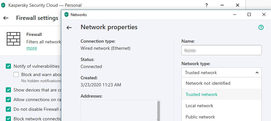Go back from Firewall settings

pyautogui.click(x=6, y=18)
